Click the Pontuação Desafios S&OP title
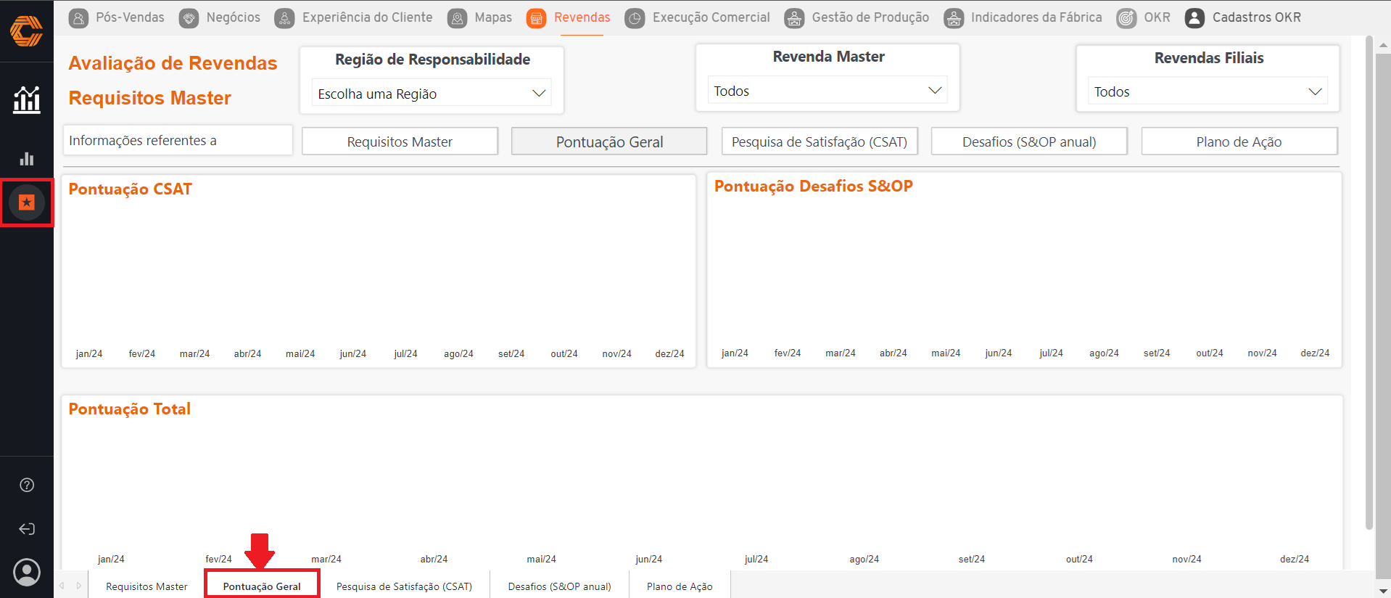This screenshot has height=598, width=1391. click(814, 187)
